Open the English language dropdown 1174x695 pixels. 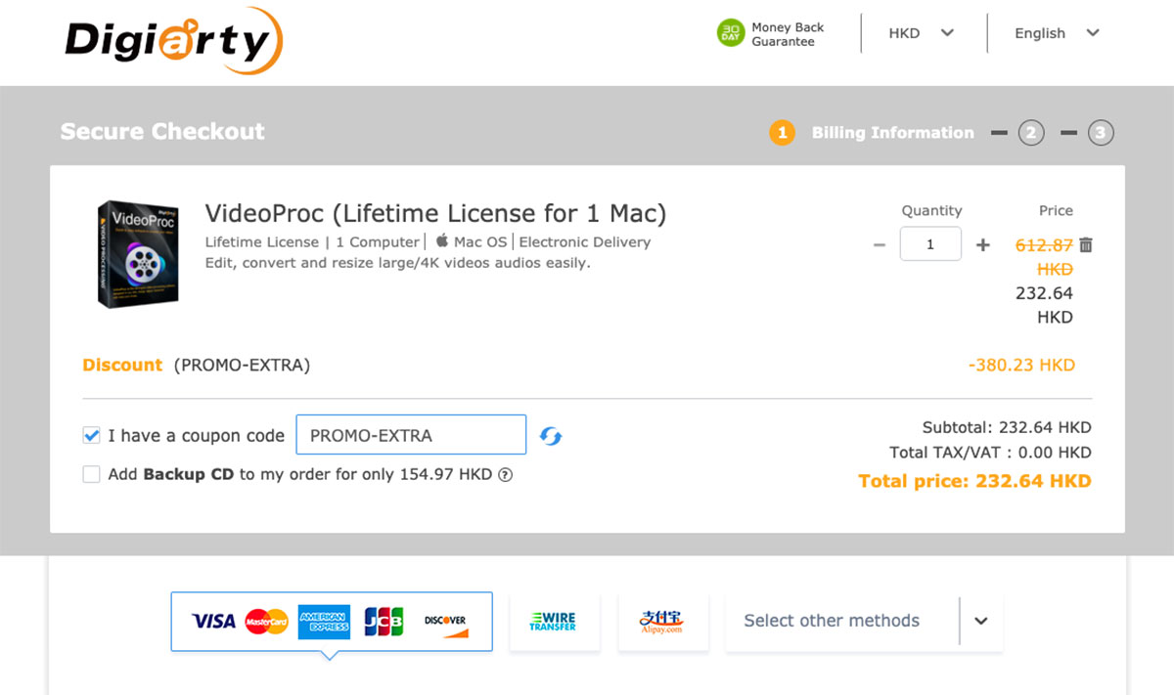coord(1057,33)
